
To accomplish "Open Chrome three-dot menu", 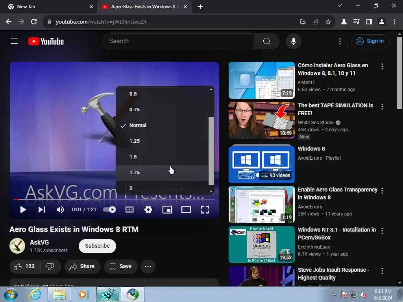I will click(x=394, y=22).
